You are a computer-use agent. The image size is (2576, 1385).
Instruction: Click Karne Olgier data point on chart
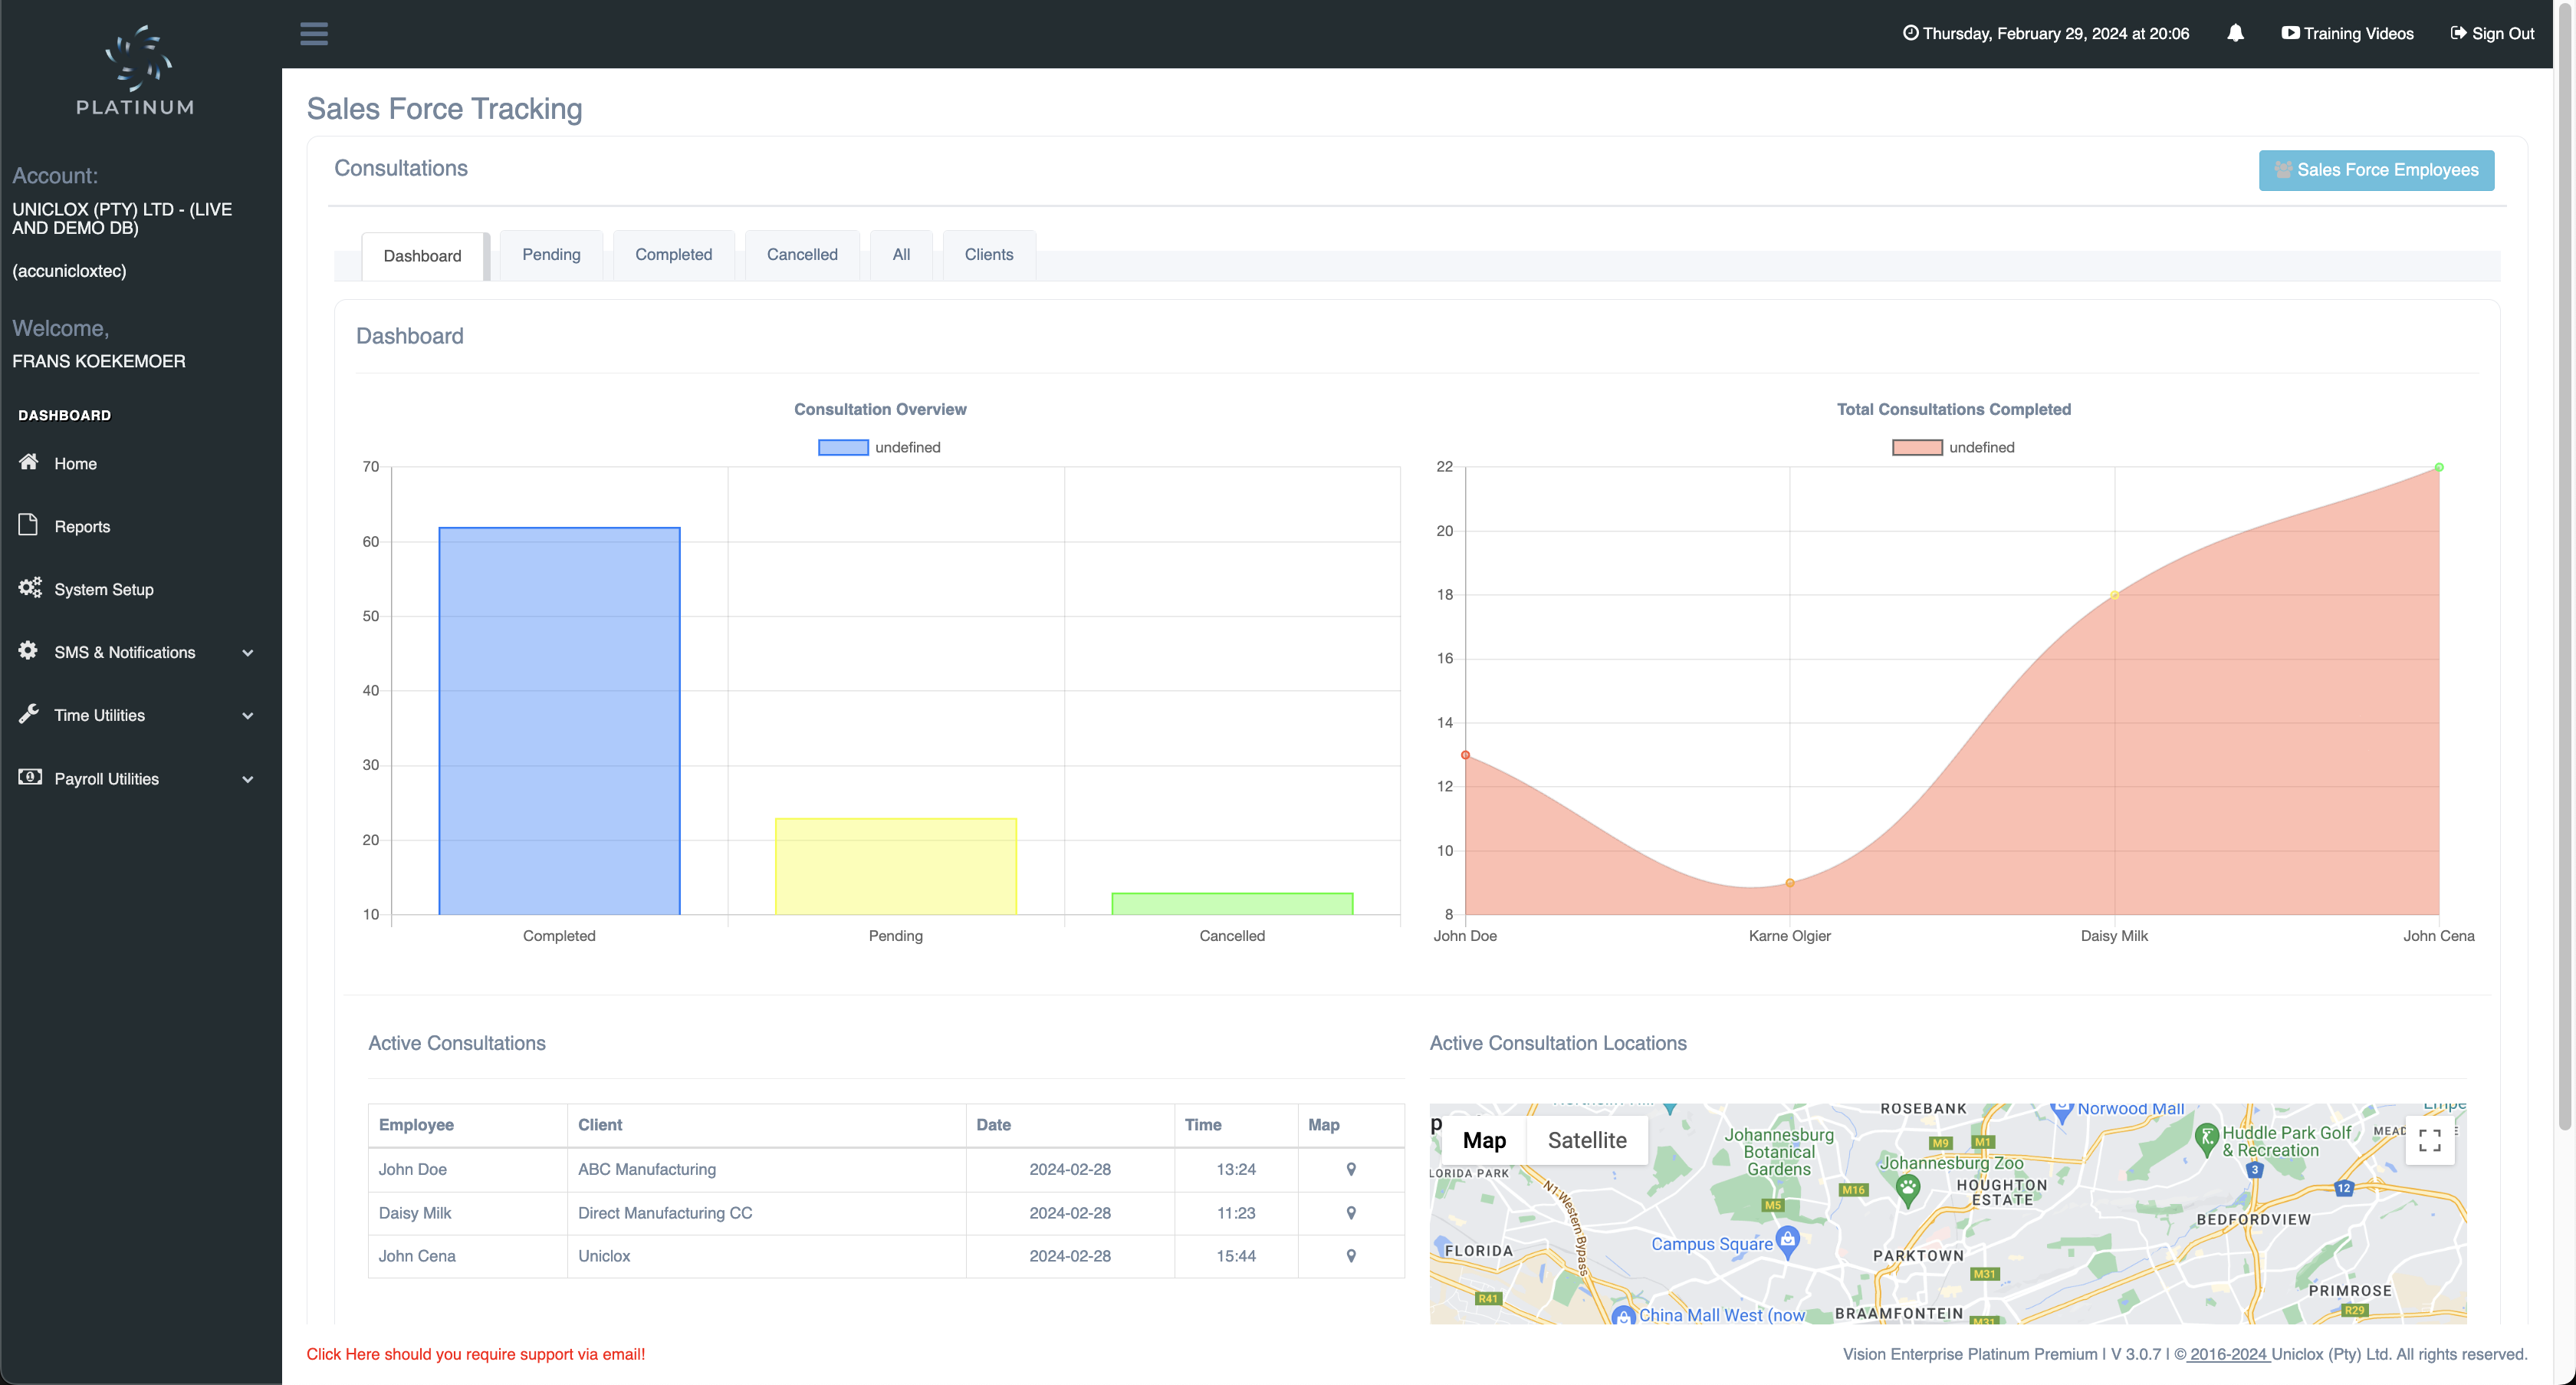[x=1790, y=883]
